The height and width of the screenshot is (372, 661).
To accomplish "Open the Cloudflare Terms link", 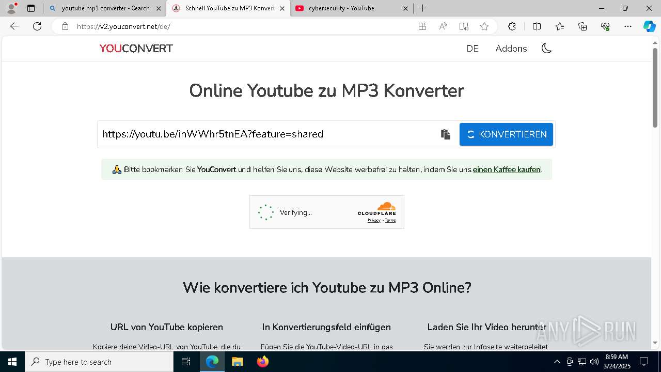I will point(390,221).
